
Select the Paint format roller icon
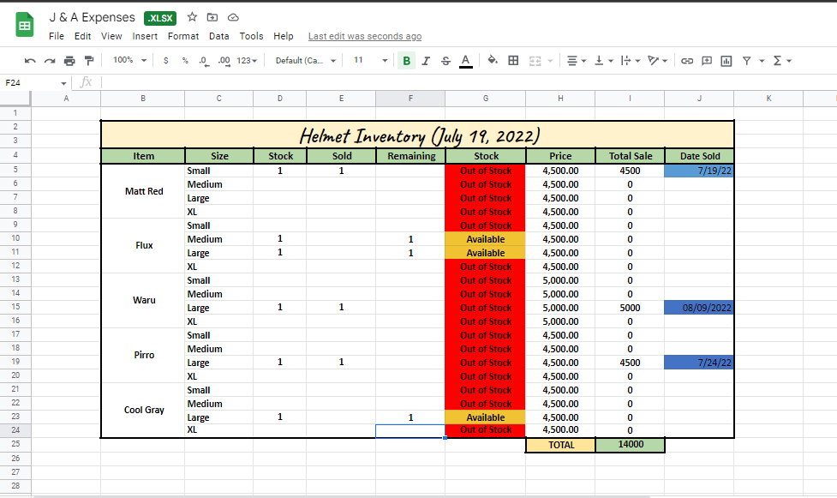(x=89, y=61)
